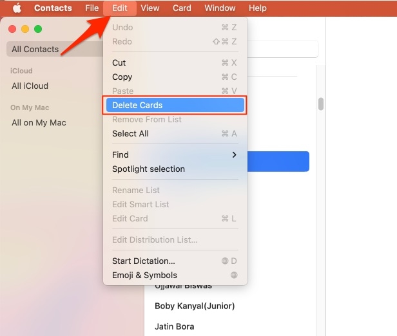This screenshot has height=336, width=397.
Task: Open Emoji & Symbols
Action: 175,275
